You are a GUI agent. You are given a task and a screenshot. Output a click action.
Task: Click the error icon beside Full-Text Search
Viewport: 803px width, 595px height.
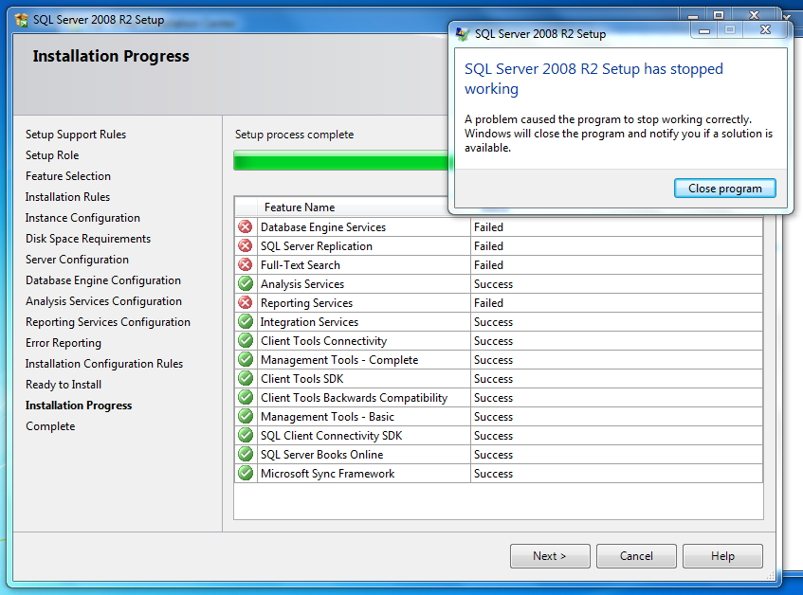(246, 265)
